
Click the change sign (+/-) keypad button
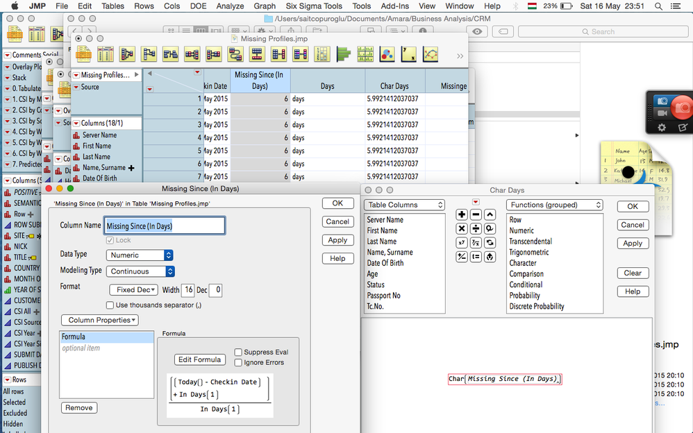(x=461, y=257)
